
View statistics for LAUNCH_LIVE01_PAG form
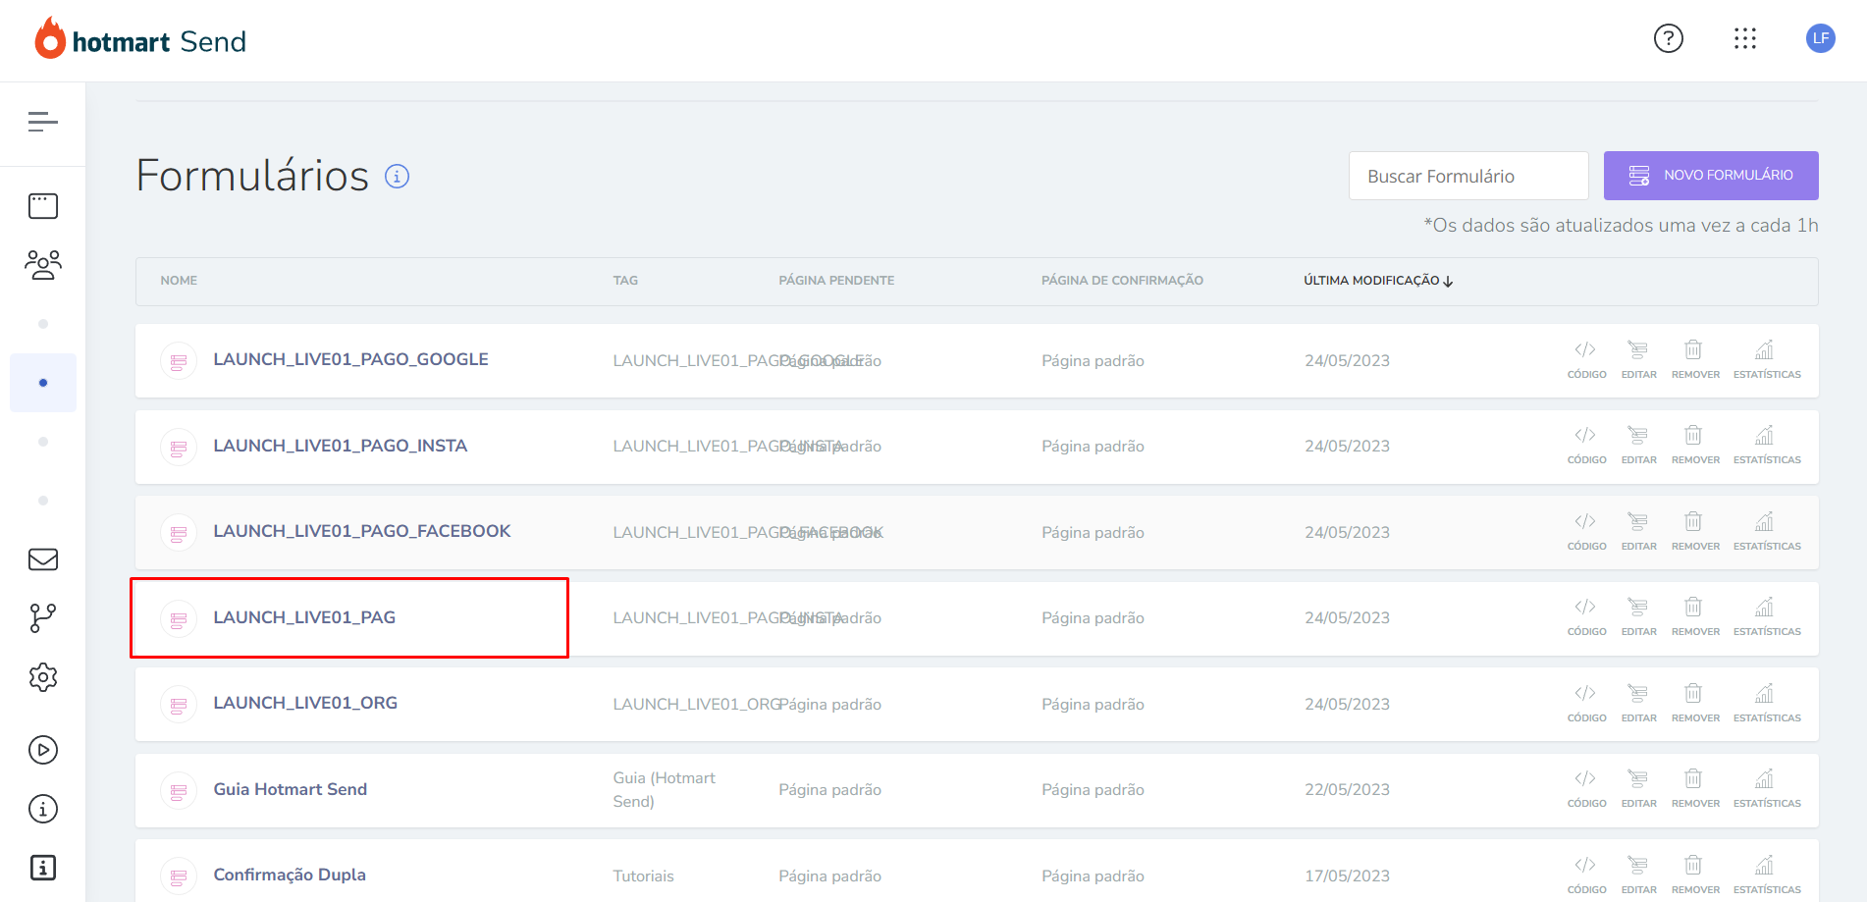pos(1767,617)
